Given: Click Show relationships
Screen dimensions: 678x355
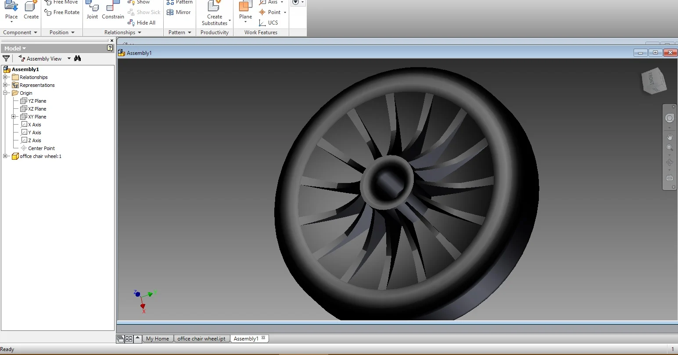Looking at the screenshot, I should coord(139,2).
